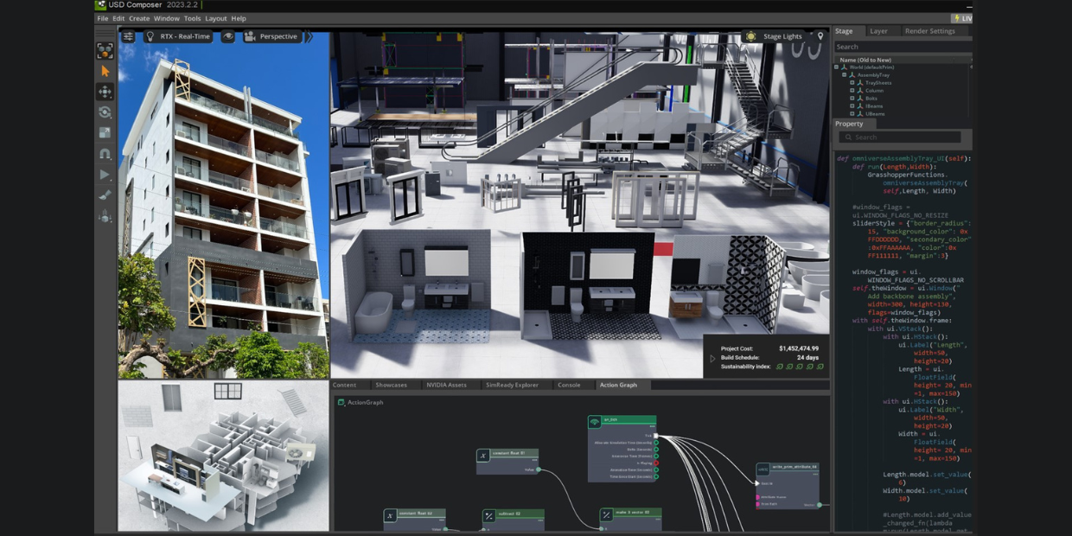
Task: Enable the Snap magnet tool
Action: pyautogui.click(x=105, y=154)
